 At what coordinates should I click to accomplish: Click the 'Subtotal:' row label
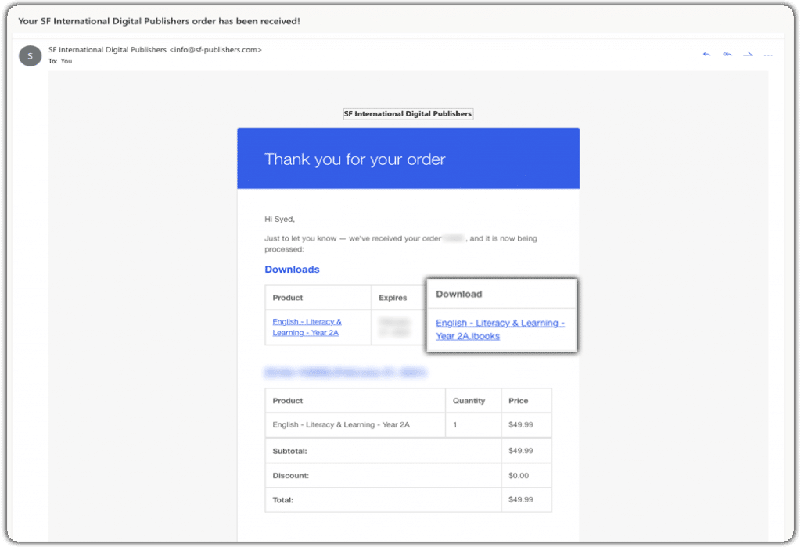289,451
